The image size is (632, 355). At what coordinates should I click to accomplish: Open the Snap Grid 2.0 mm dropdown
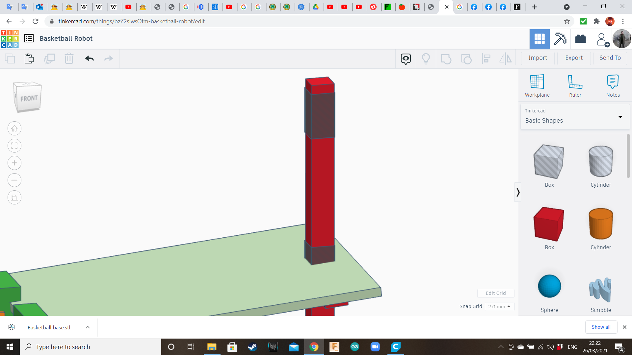tap(499, 306)
